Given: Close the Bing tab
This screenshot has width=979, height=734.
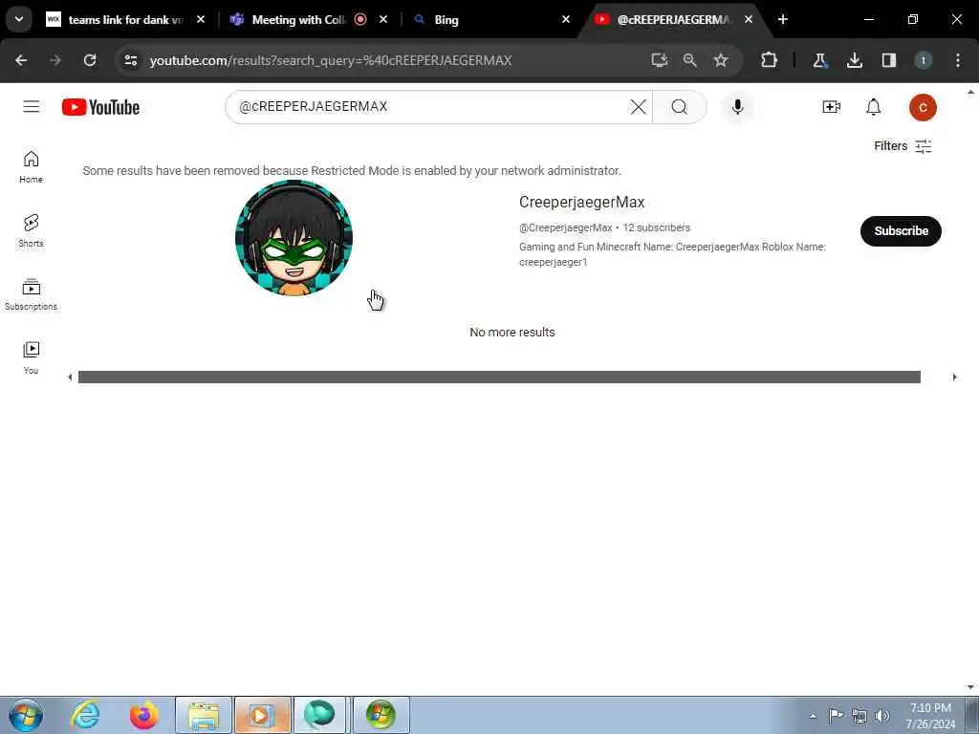Looking at the screenshot, I should click(x=566, y=19).
